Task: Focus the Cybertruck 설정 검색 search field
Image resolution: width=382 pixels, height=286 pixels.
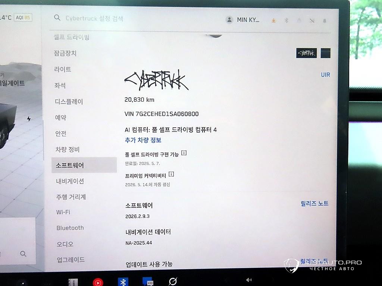Action: (x=94, y=19)
